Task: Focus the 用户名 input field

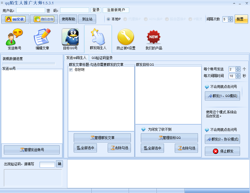Action: [31, 10]
